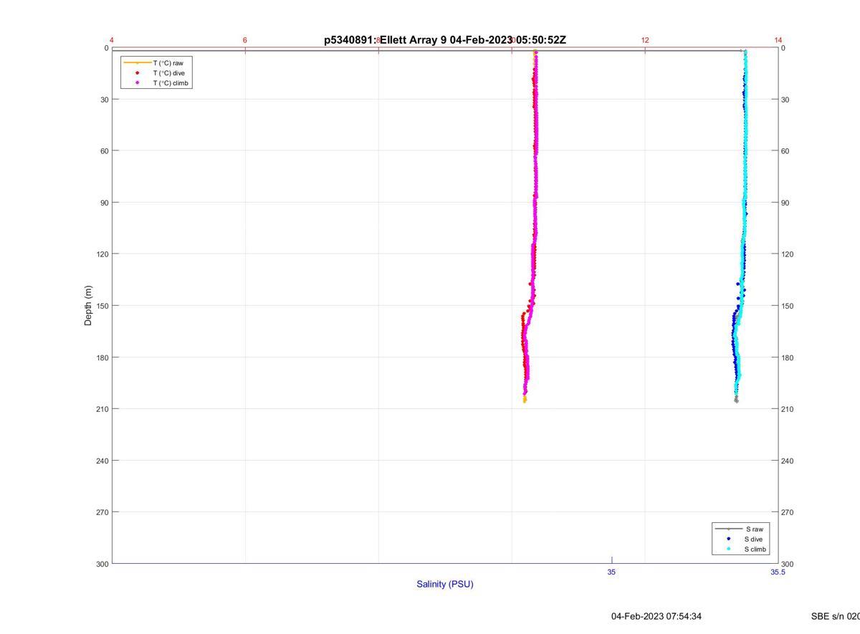This screenshot has width=860, height=634.
Task: Click left depth axis tick '180'
Action: (102, 357)
